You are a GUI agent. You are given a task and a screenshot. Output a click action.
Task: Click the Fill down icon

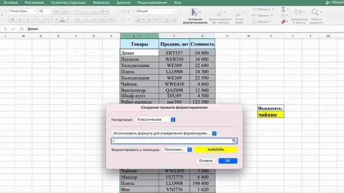(x=283, y=16)
